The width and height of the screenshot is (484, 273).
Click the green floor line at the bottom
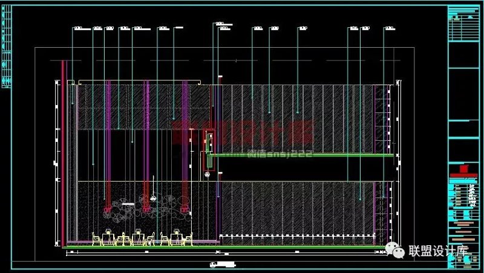(x=218, y=247)
